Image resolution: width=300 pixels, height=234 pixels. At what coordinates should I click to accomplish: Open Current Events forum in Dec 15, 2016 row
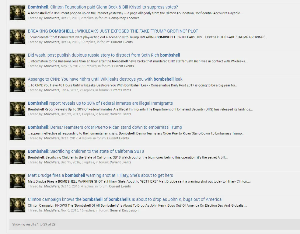pos(120,162)
